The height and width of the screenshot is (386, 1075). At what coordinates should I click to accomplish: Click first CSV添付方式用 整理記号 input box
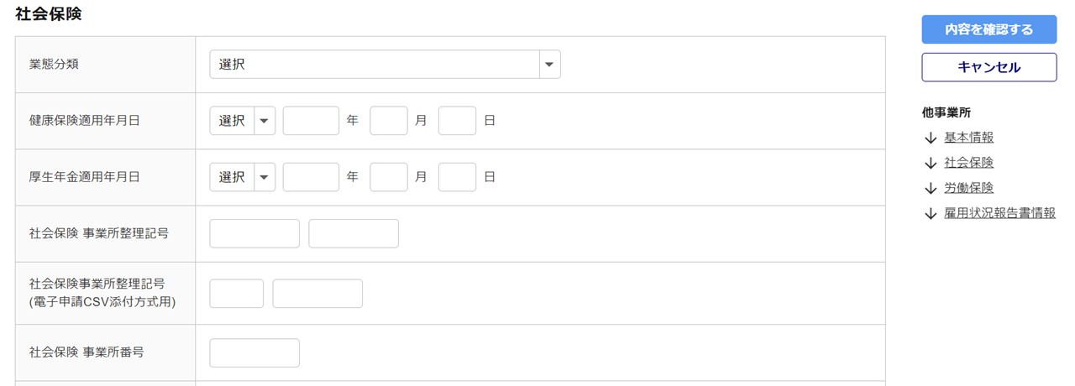[236, 294]
